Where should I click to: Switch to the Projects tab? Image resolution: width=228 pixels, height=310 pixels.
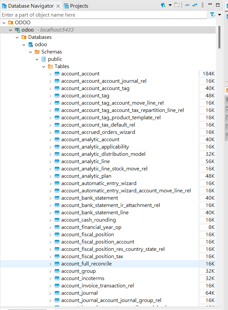pos(76,6)
